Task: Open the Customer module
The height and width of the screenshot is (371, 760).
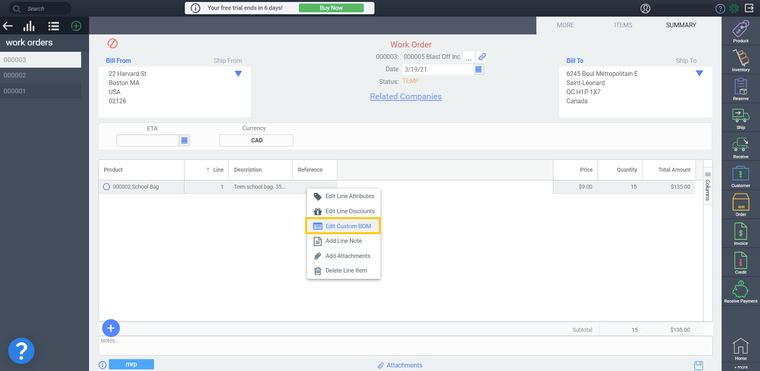Action: 741,176
